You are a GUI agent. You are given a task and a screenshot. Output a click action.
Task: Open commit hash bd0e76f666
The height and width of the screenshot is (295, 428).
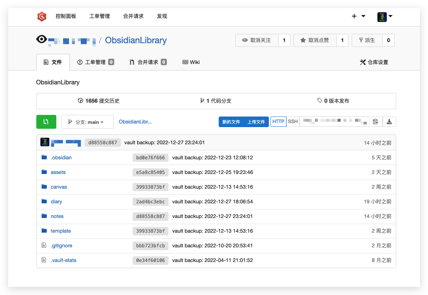click(151, 158)
